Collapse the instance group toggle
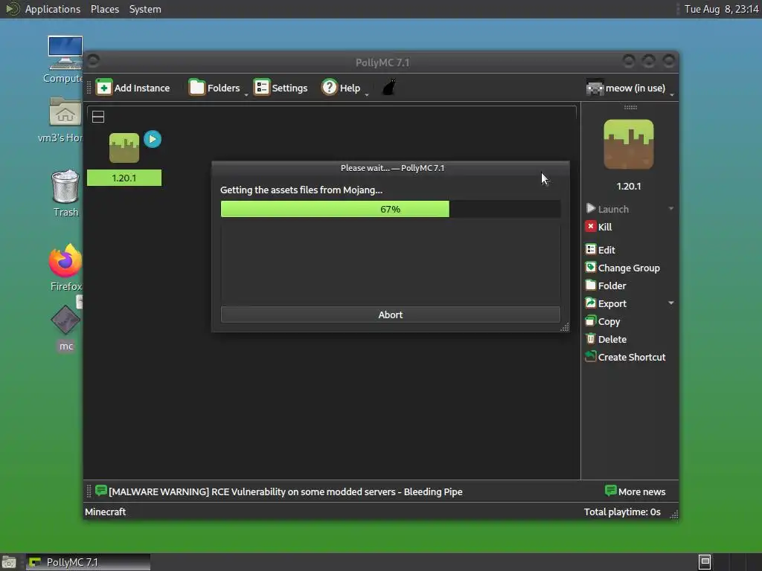Screen dimensions: 762x571 (98, 117)
